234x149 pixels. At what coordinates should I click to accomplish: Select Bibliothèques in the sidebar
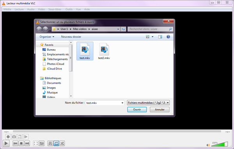coord(51,78)
